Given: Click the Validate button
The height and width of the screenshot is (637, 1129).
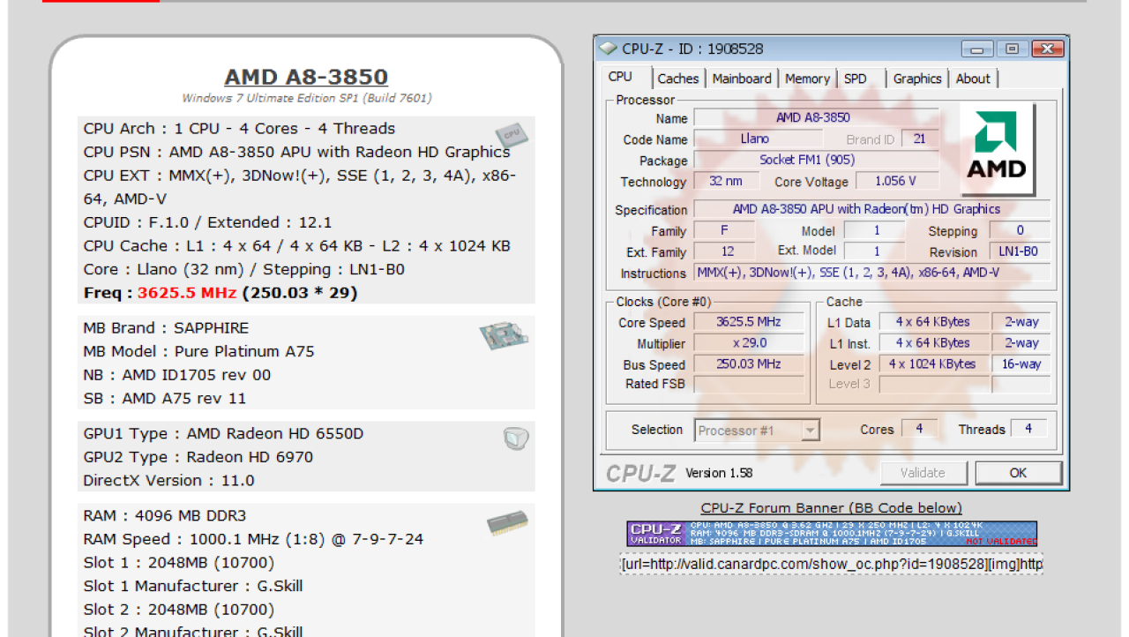Looking at the screenshot, I should 923,473.
